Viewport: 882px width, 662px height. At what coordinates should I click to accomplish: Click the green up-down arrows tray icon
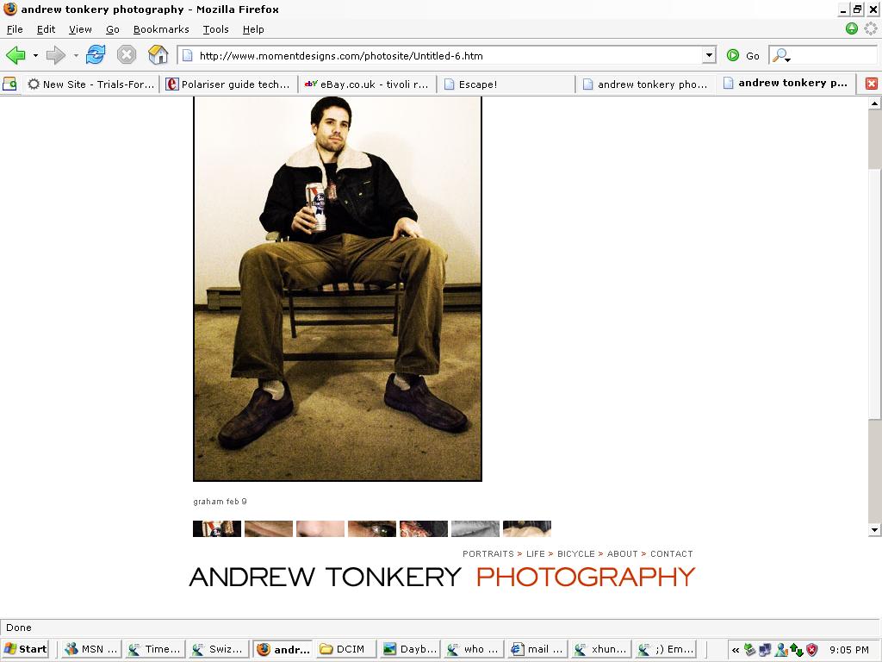pos(796,650)
